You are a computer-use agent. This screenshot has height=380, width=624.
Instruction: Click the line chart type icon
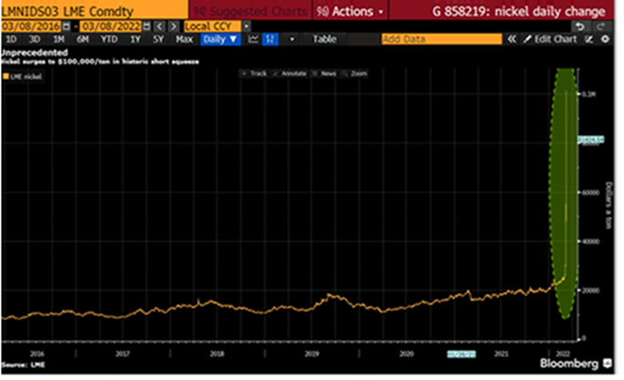(253, 40)
